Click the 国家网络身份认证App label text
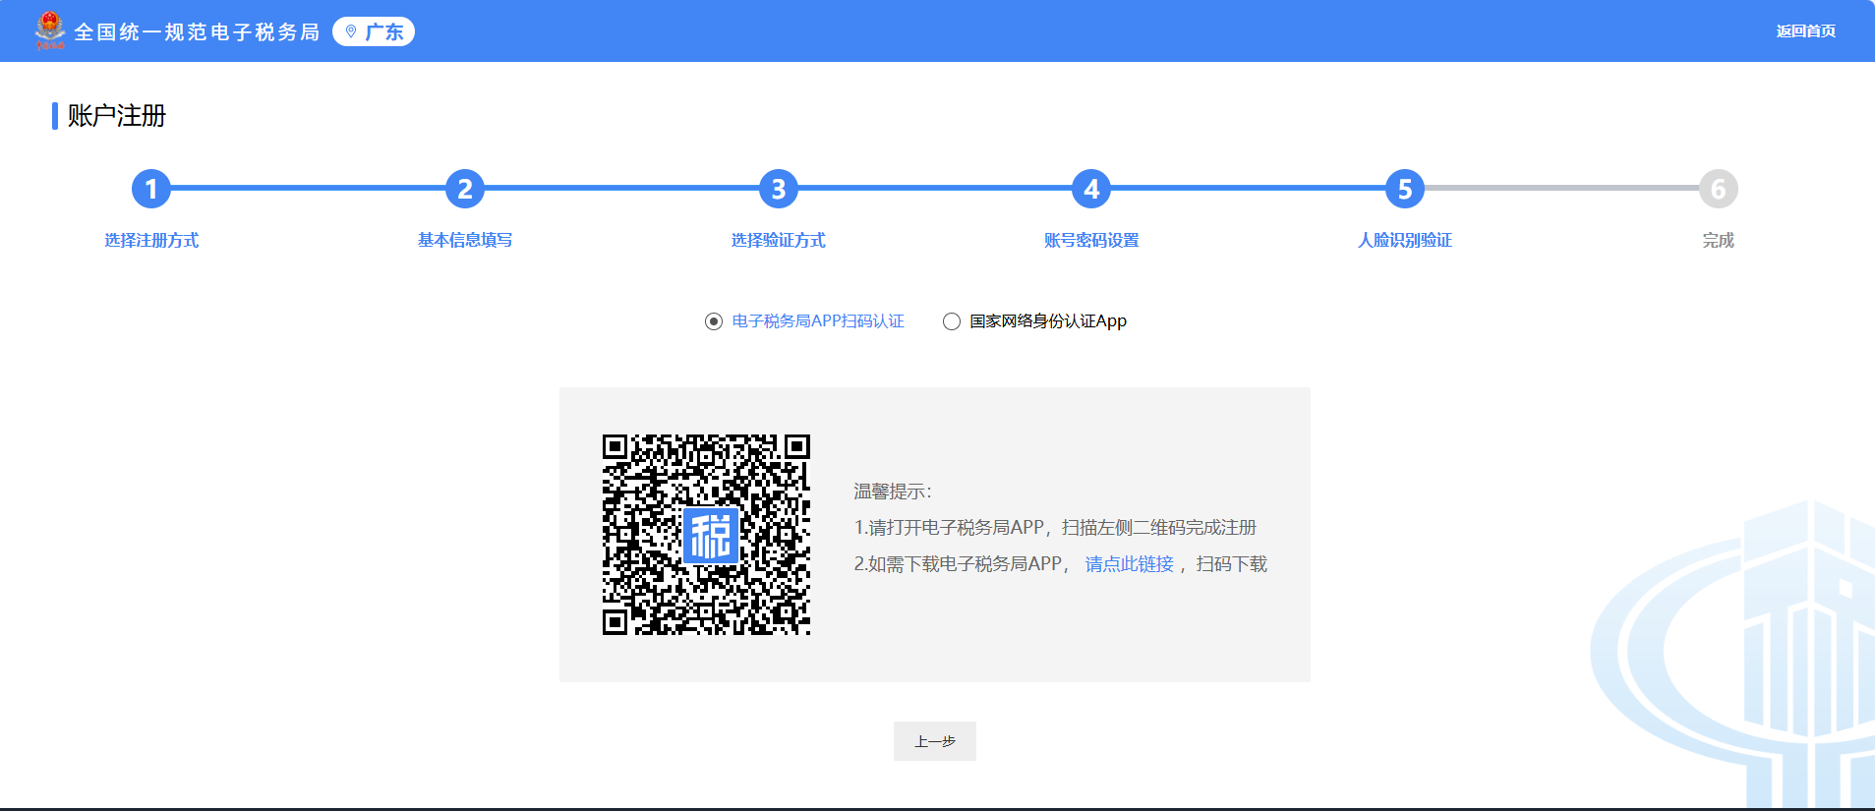Viewport: 1875px width, 811px height. click(x=1048, y=321)
